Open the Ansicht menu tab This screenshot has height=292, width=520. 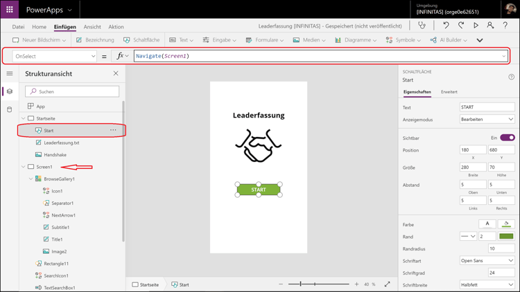92,27
